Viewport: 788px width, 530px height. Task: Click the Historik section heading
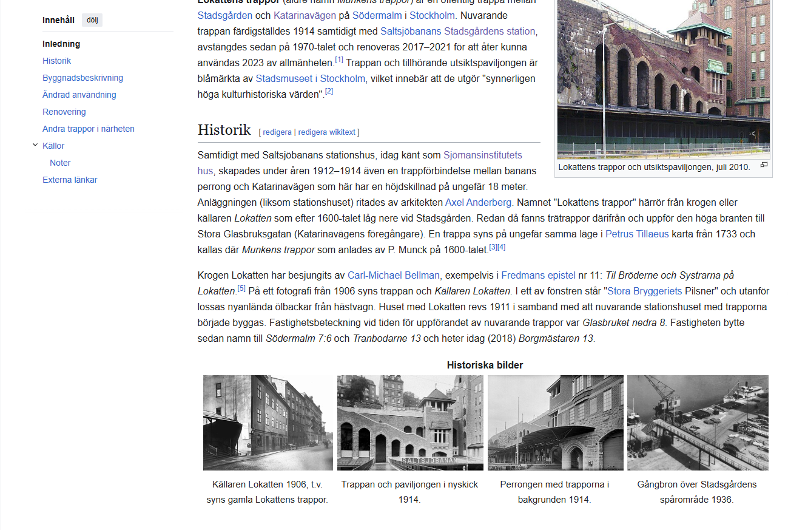(x=224, y=130)
